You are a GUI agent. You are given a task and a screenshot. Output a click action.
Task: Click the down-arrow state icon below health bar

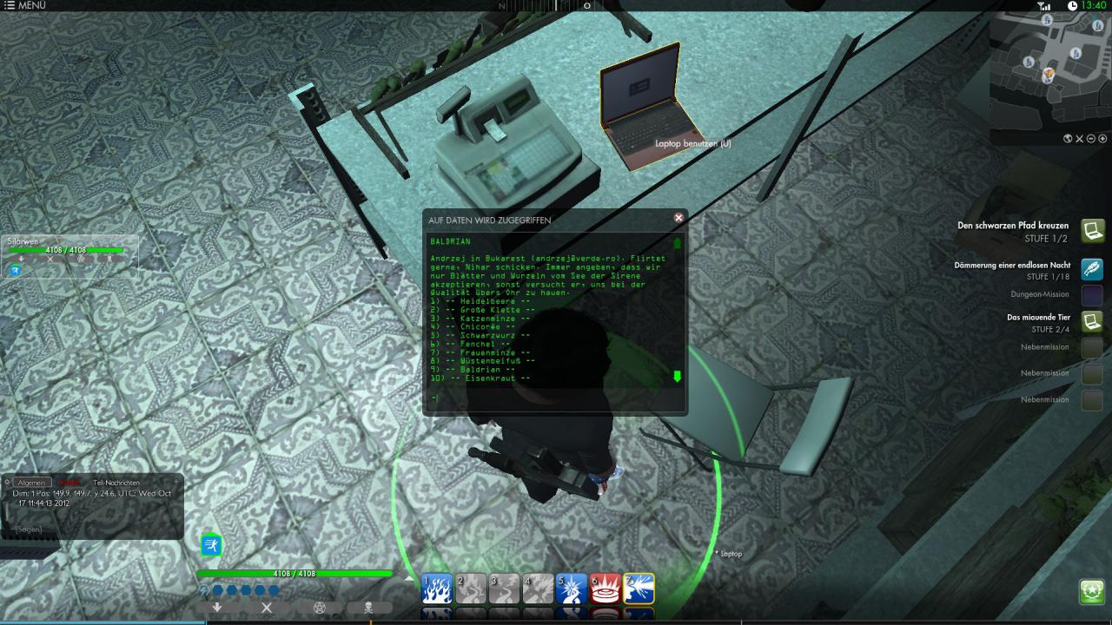[x=217, y=608]
